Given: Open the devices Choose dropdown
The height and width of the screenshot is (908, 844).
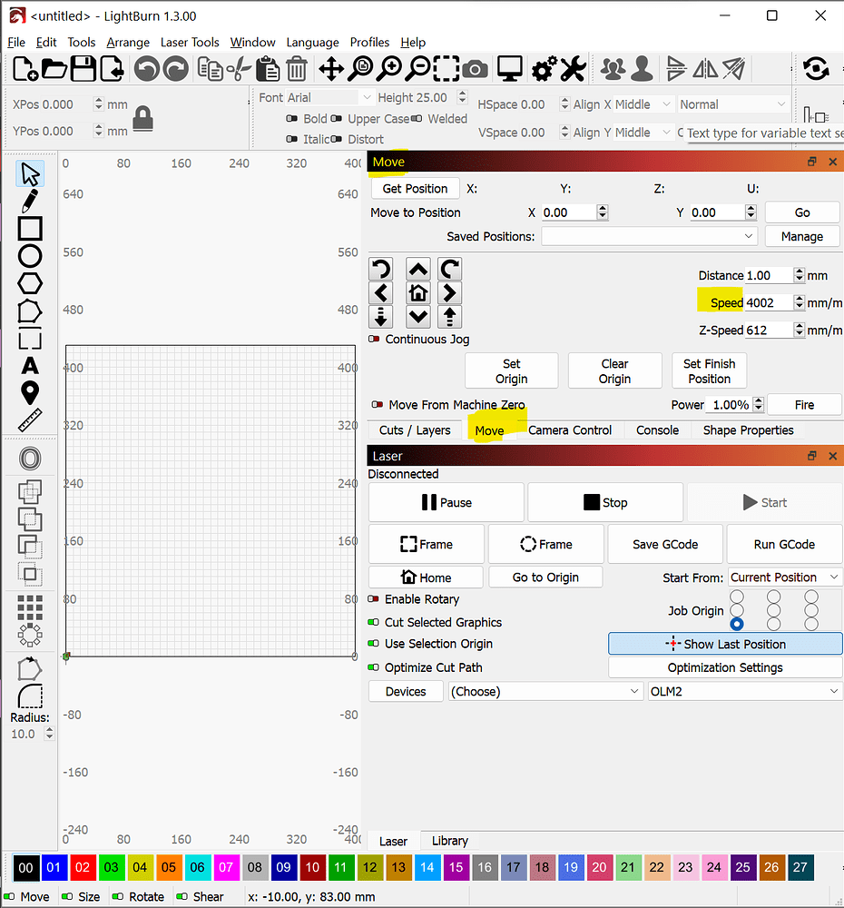Looking at the screenshot, I should click(545, 691).
